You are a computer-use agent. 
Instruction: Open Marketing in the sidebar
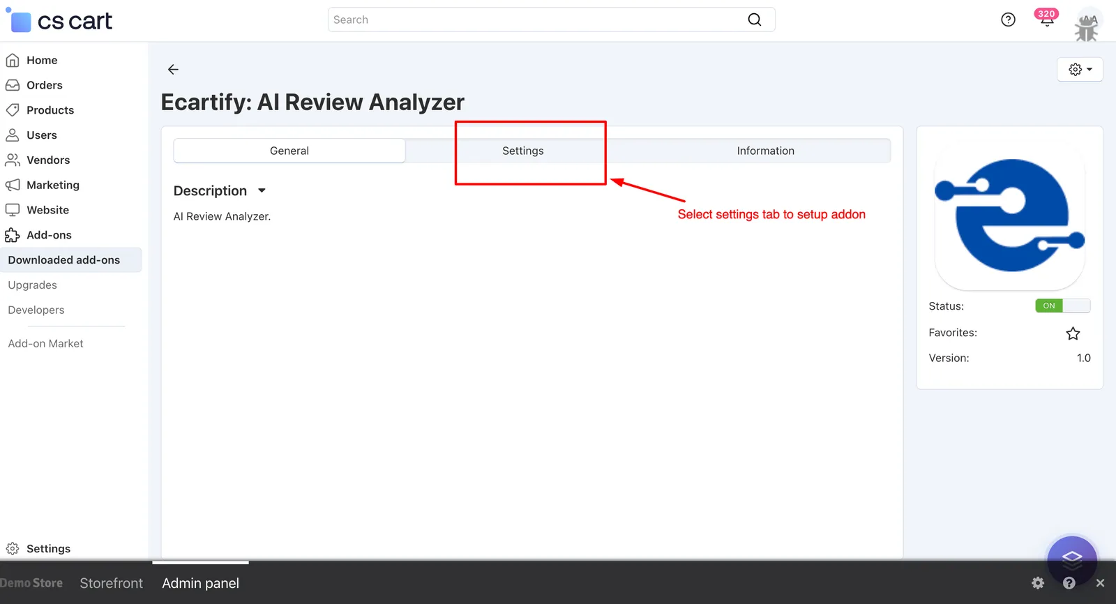click(53, 185)
